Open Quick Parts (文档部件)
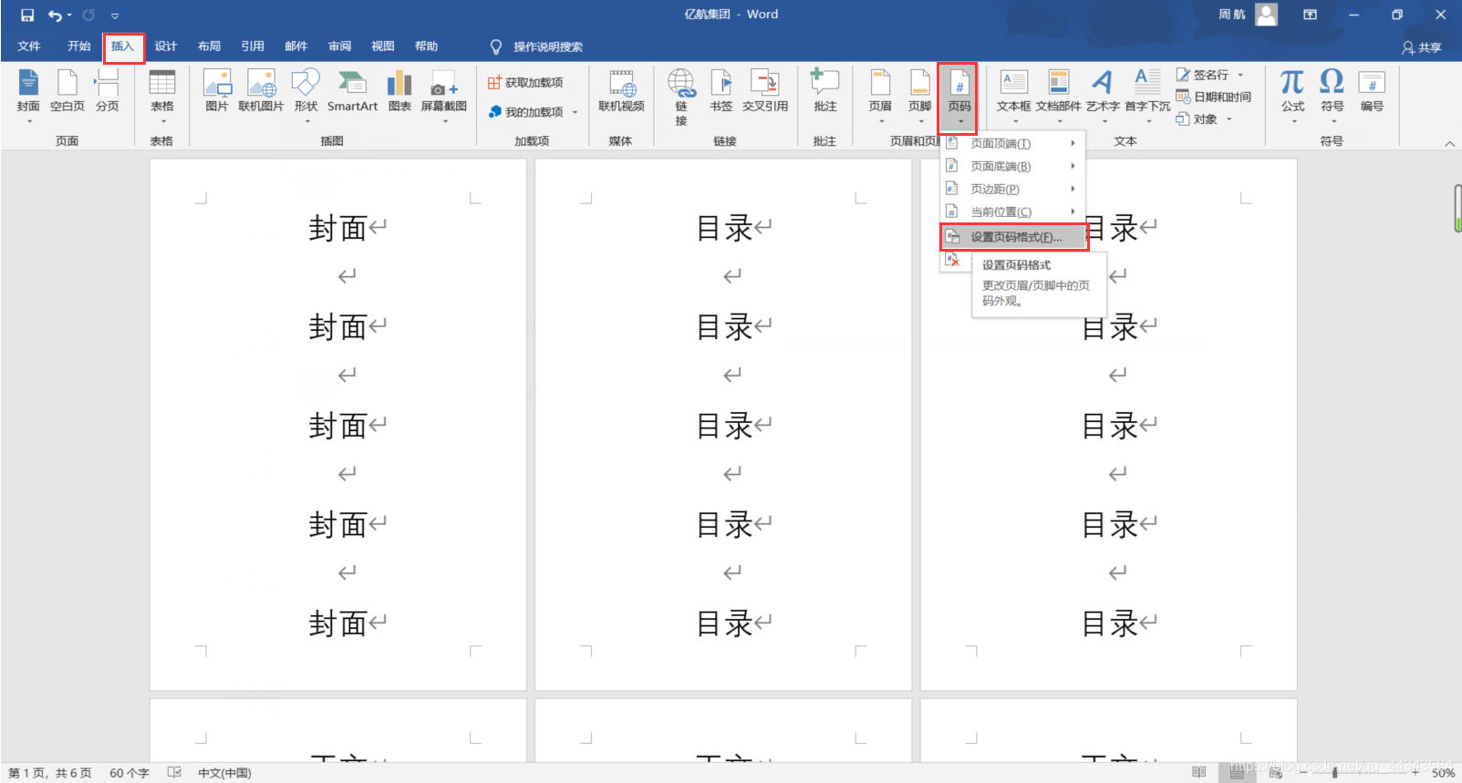The image size is (1462, 783). point(1058,95)
